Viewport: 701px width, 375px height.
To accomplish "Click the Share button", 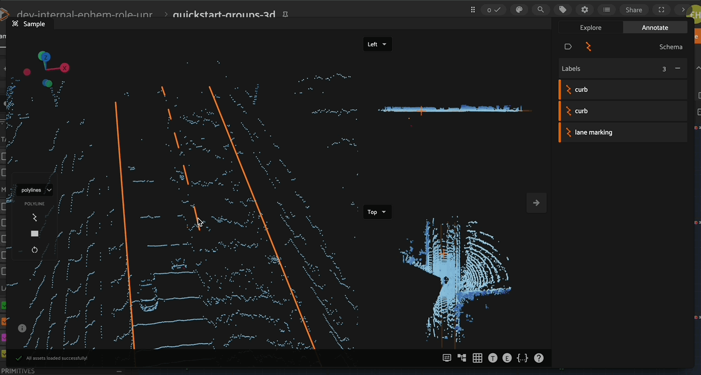I will pyautogui.click(x=633, y=10).
